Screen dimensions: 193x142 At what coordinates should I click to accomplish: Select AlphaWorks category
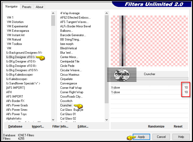coord(14,119)
